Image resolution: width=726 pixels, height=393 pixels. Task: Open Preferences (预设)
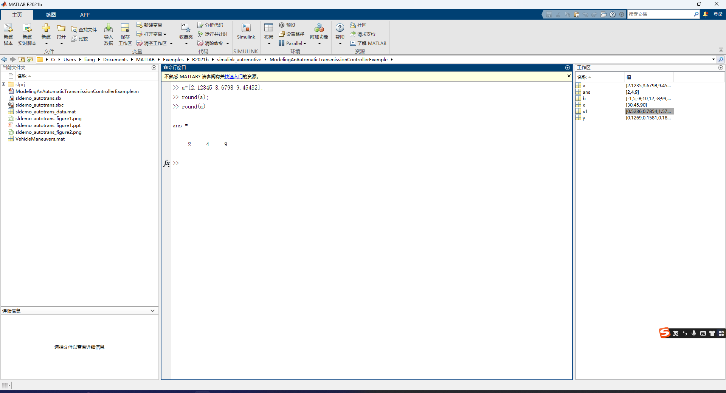tap(287, 25)
